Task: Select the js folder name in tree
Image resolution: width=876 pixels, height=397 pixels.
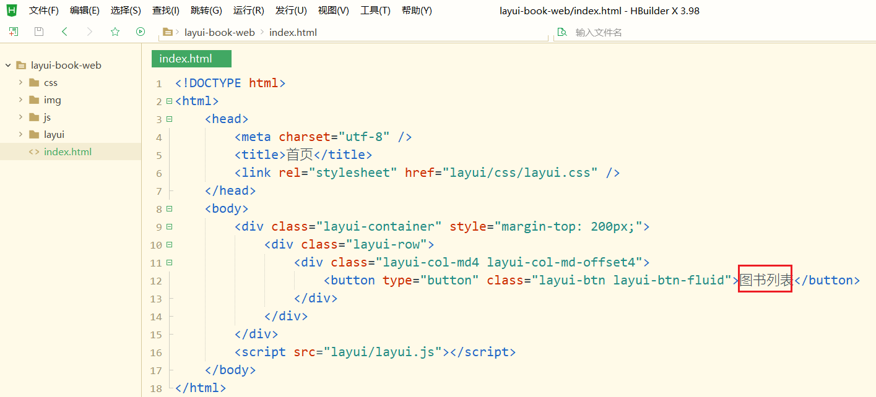Action: [x=48, y=117]
